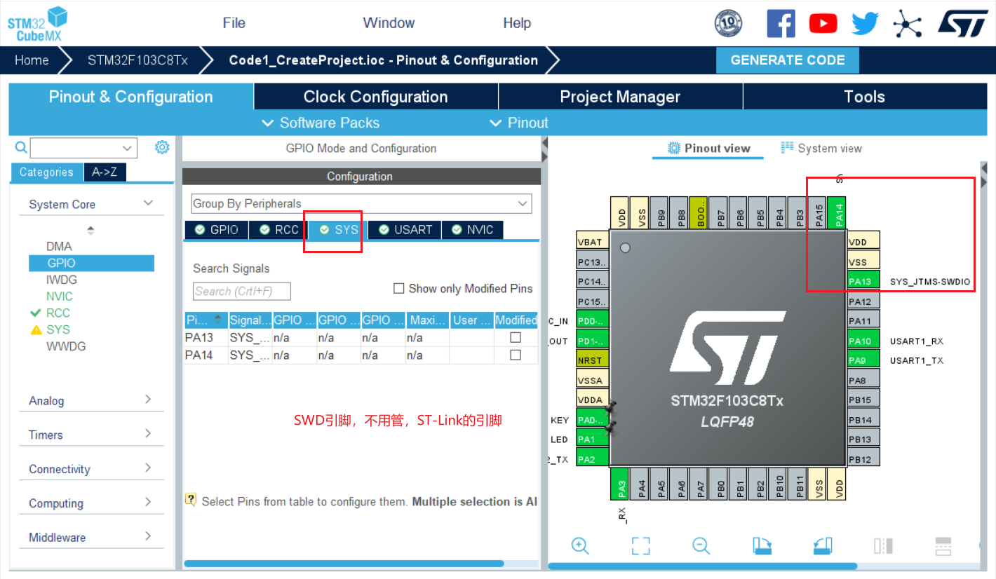Go to Home breadcrumb
The image size is (996, 579).
coord(32,60)
